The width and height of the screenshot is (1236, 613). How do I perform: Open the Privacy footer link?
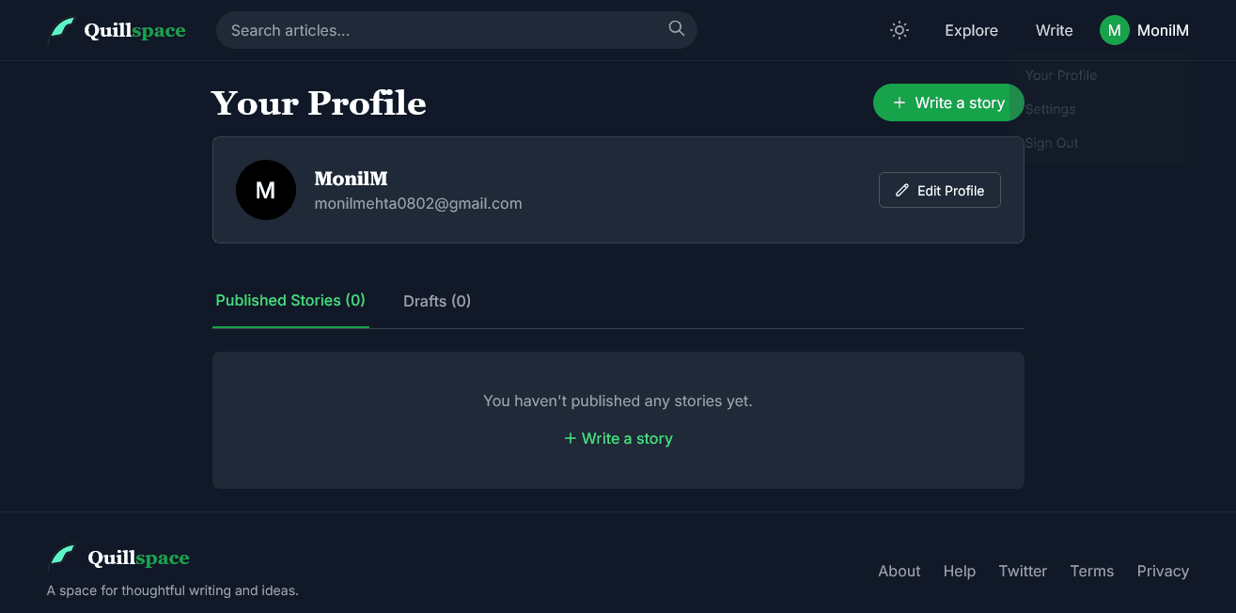point(1163,571)
